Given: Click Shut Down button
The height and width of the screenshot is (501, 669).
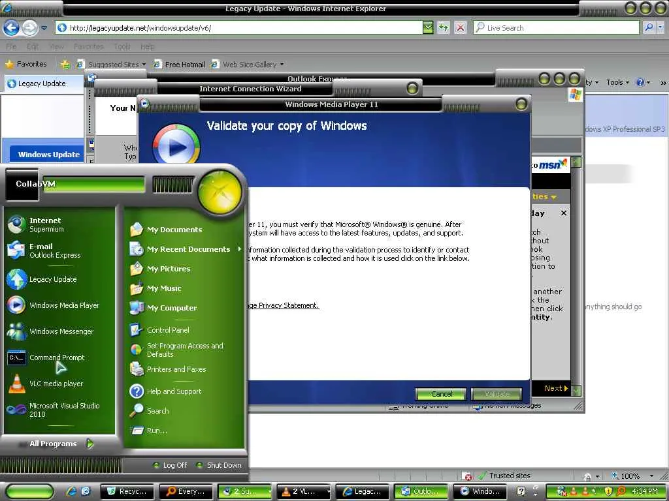Looking at the screenshot, I should [x=219, y=465].
